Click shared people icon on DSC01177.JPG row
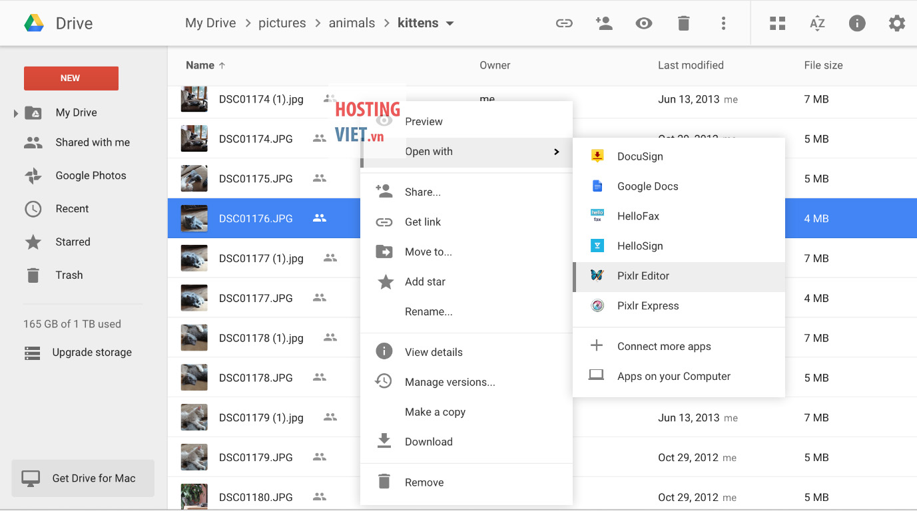Image resolution: width=917 pixels, height=511 pixels. tap(320, 297)
